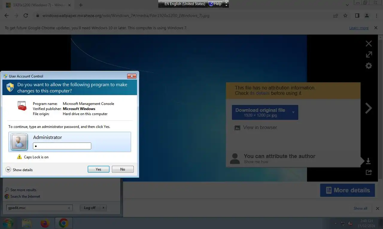The height and width of the screenshot is (229, 383).
Task: Open 'its details' link
Action: (260, 93)
